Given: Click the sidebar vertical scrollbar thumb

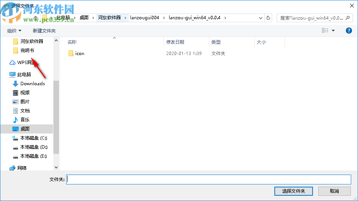Looking at the screenshot, I should coord(56,117).
